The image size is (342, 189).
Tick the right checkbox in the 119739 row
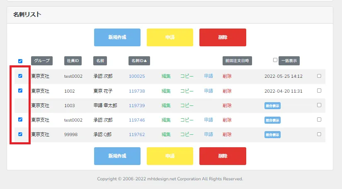click(x=319, y=105)
